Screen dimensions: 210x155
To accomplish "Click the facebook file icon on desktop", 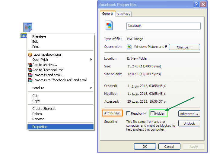I will [x=28, y=27].
